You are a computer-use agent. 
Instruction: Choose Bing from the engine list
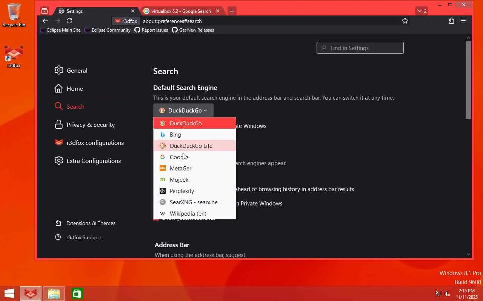click(x=195, y=134)
